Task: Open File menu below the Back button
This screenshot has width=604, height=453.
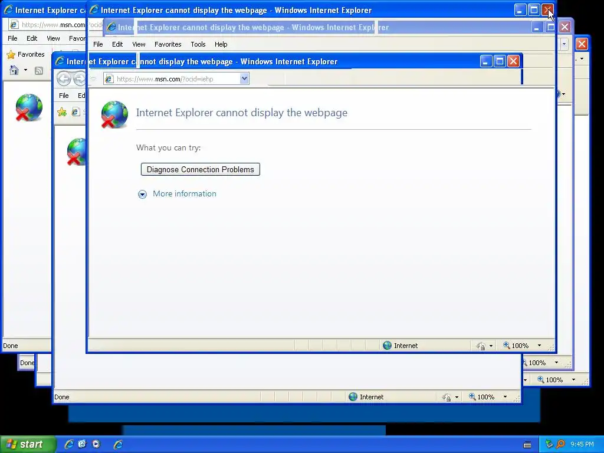Action: (64, 96)
